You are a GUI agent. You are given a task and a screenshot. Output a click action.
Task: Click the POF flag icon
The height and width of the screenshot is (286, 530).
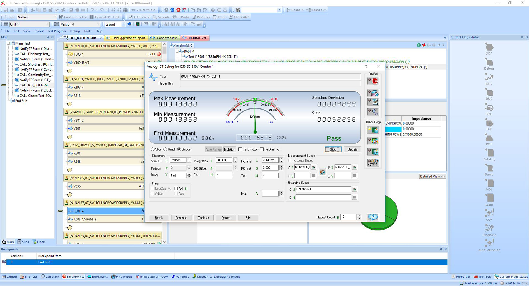coord(489,138)
